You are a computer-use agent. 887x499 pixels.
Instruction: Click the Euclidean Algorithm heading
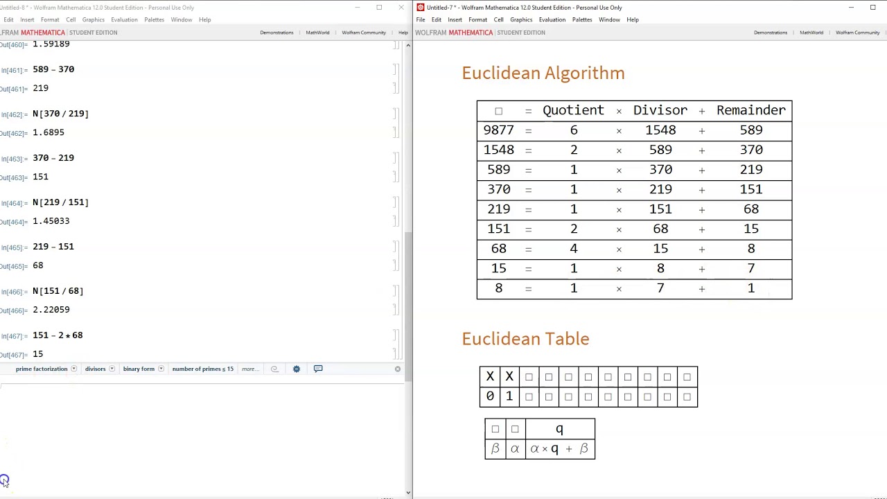543,73
